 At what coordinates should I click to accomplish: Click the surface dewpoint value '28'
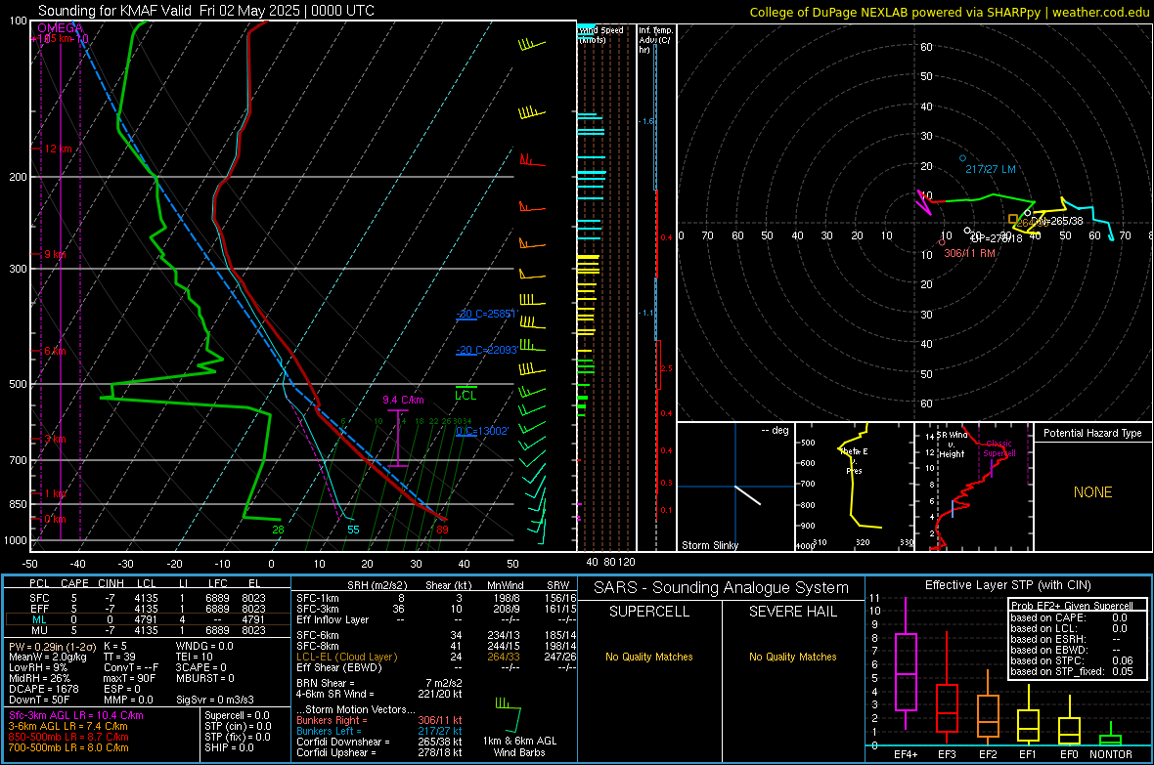[278, 530]
